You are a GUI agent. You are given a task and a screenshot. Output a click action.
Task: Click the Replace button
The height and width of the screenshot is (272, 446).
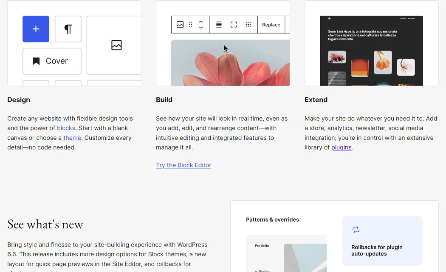click(x=271, y=25)
